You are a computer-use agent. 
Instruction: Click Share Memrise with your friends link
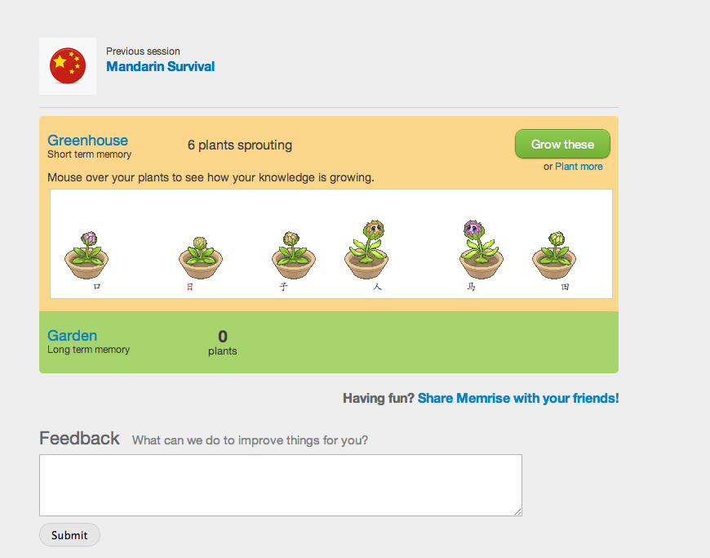pos(518,399)
